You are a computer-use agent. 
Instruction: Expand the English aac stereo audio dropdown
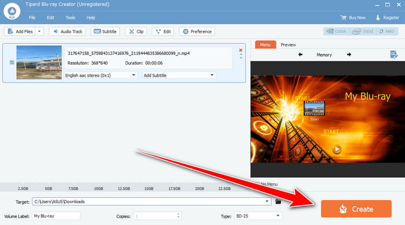point(101,75)
